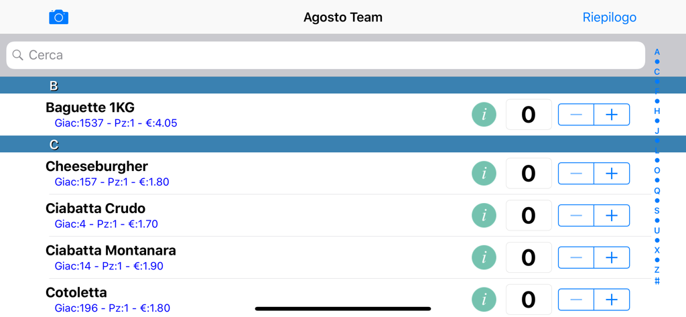
Task: Tap Cheeseburgher quantity field
Action: (x=529, y=174)
